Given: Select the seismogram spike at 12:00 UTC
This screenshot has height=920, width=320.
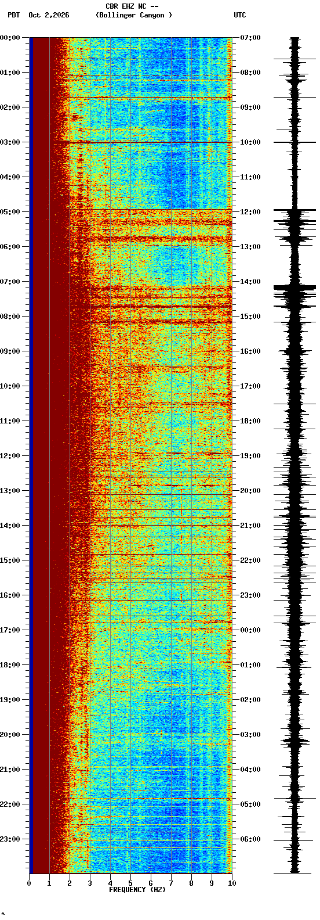Looking at the screenshot, I should [x=295, y=210].
